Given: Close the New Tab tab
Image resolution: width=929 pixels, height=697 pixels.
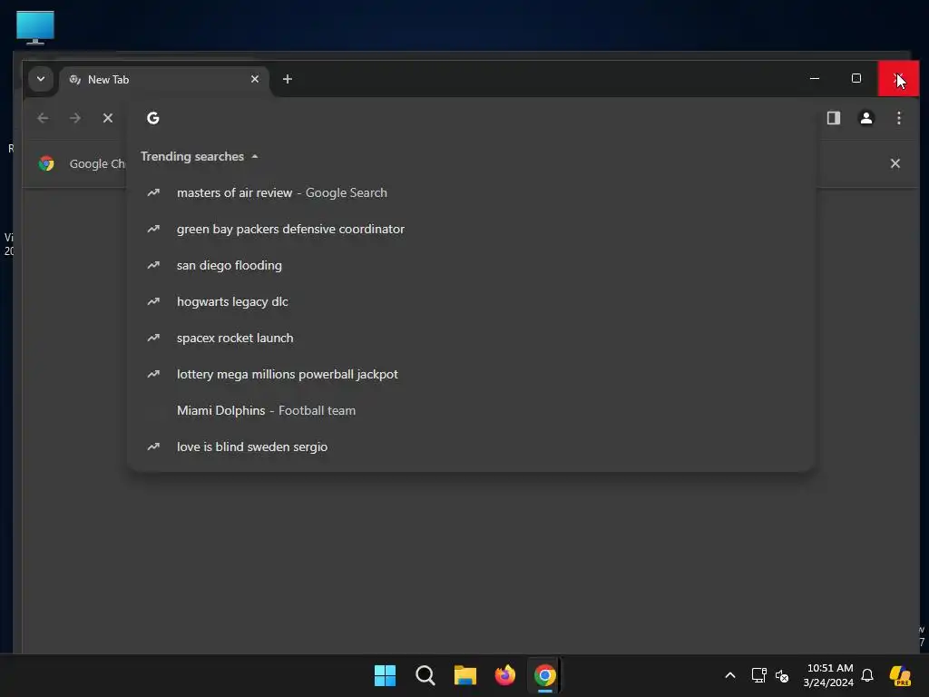Looking at the screenshot, I should (255, 79).
